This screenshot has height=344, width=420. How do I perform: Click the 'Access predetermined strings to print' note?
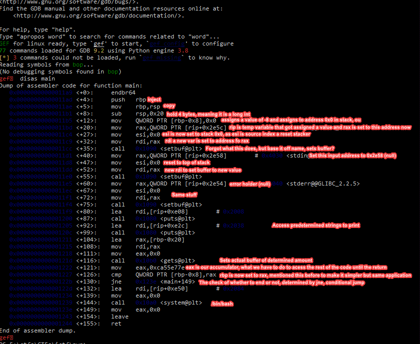click(315, 225)
